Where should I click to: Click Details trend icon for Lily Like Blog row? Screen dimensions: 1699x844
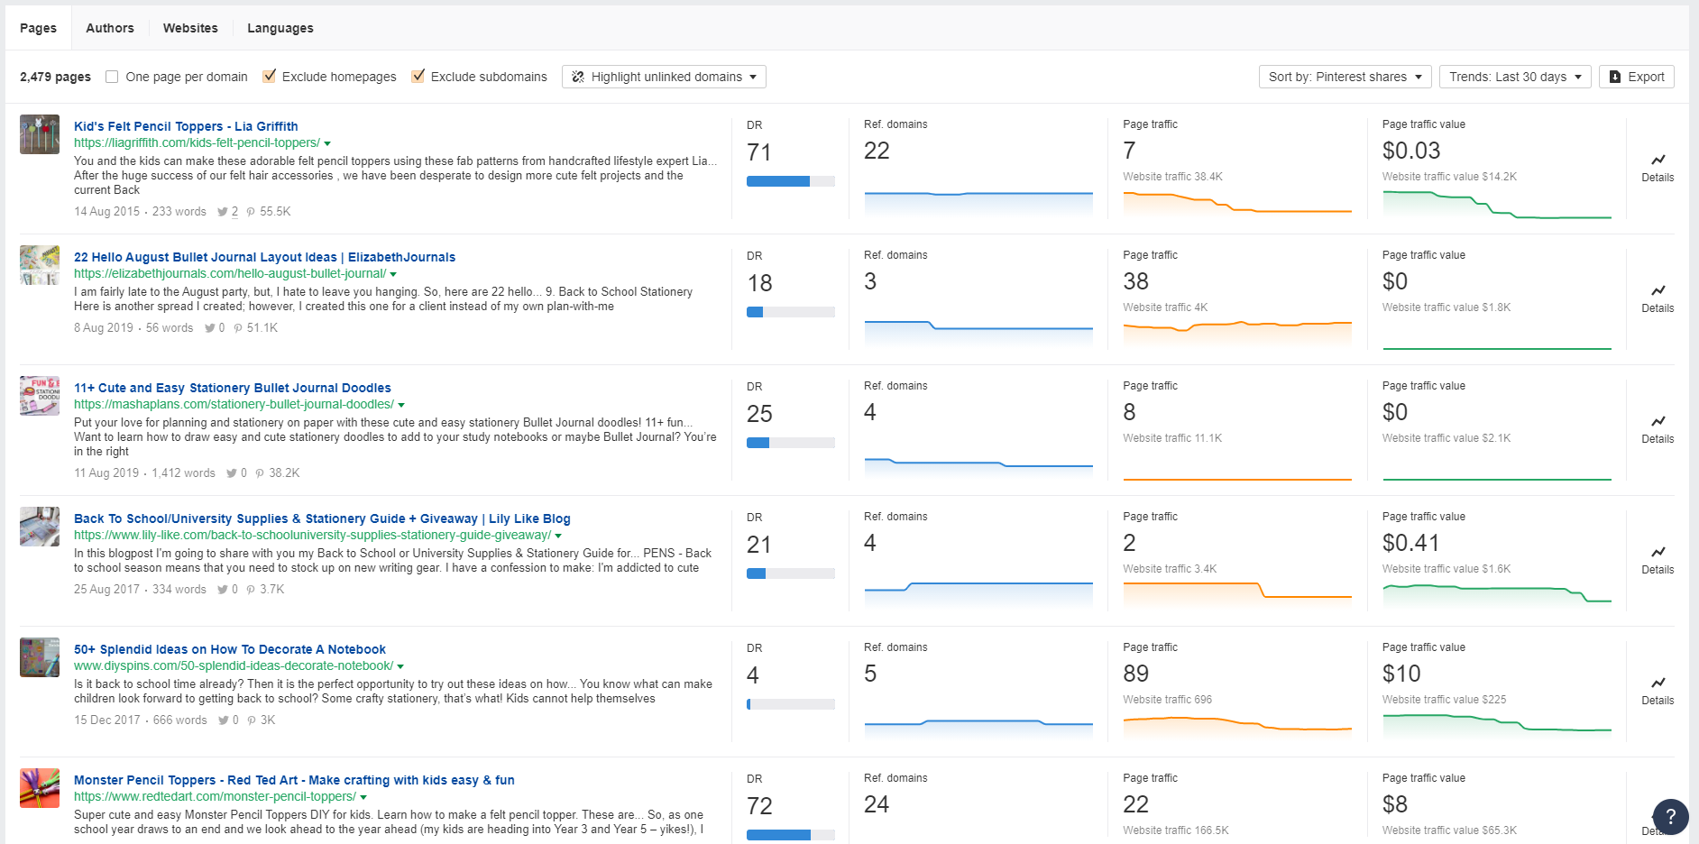[x=1658, y=553]
